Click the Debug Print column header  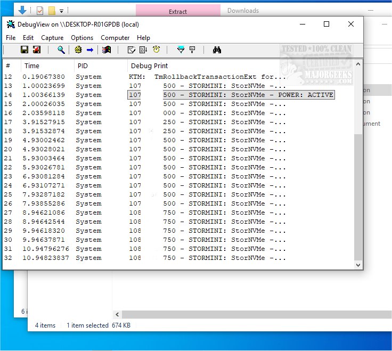[x=241, y=66]
